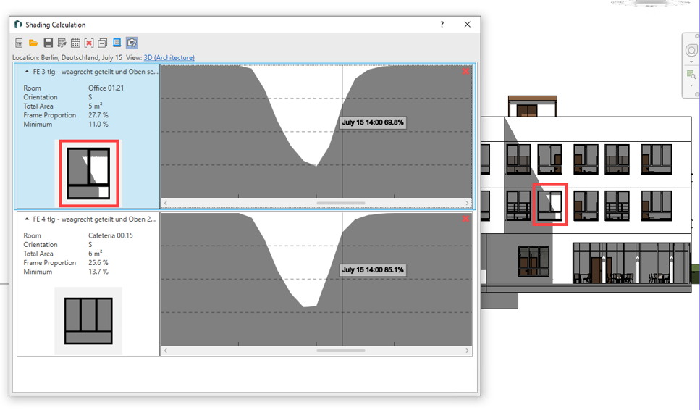This screenshot has width=700, height=410.
Task: Open a saved calculation via folder icon
Action: click(x=33, y=43)
